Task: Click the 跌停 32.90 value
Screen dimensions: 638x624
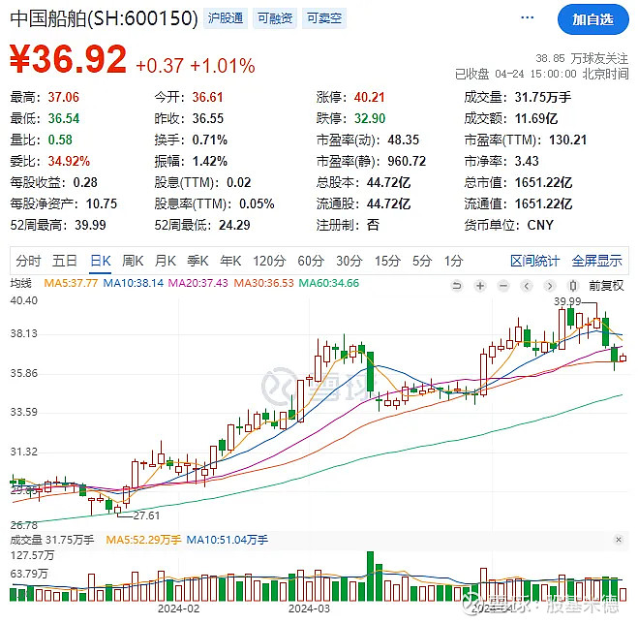Action: tap(370, 118)
